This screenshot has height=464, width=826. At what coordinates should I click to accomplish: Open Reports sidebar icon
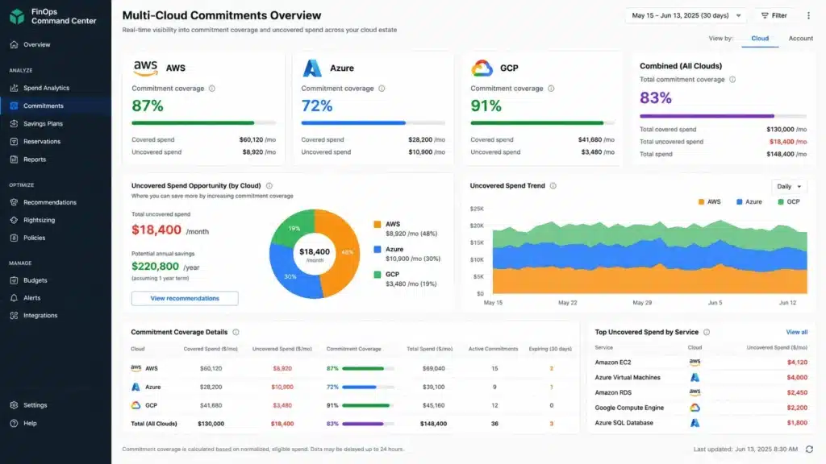tap(15, 159)
